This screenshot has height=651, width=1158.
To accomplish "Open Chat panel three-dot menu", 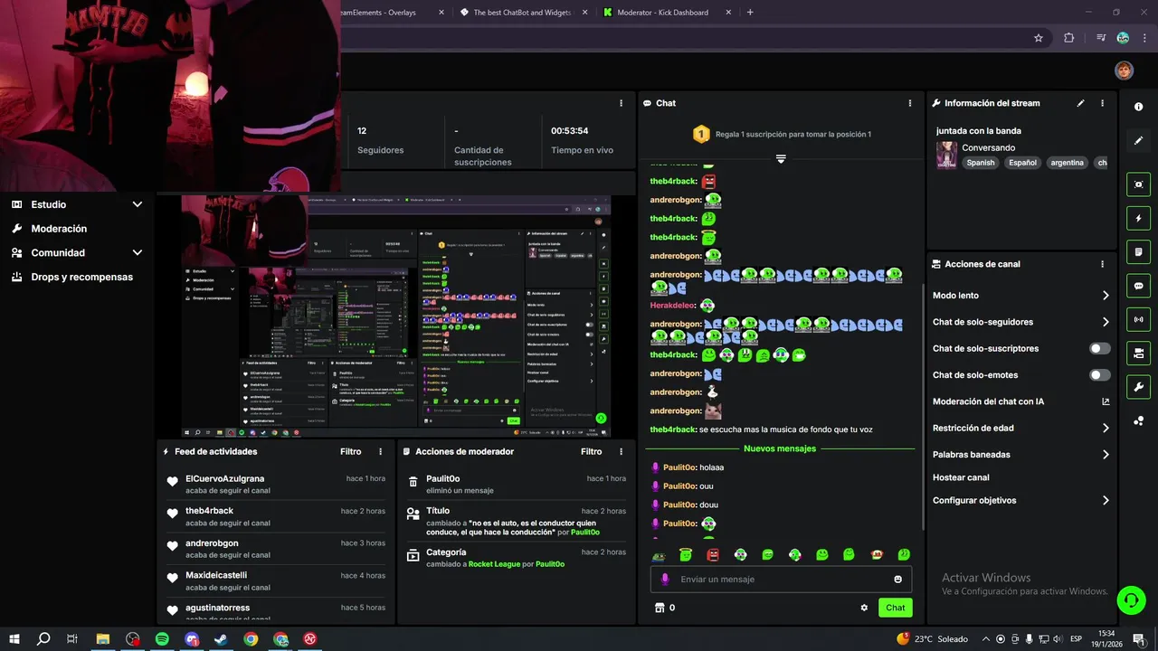I will click(x=910, y=103).
